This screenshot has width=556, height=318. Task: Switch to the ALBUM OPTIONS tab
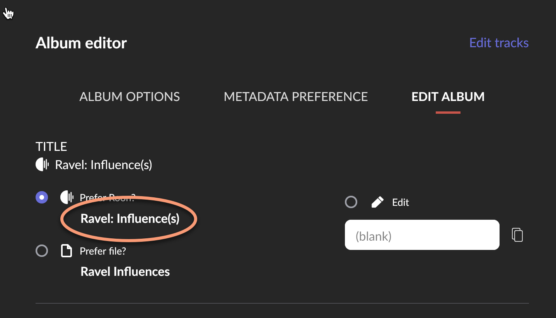130,96
